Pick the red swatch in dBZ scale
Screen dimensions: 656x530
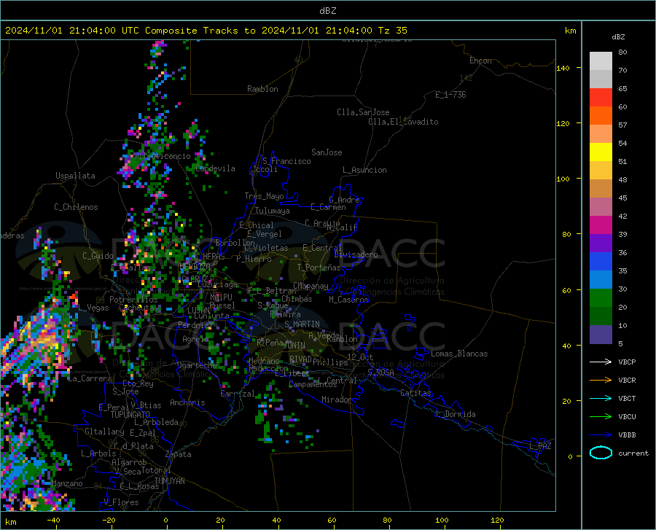click(601, 98)
